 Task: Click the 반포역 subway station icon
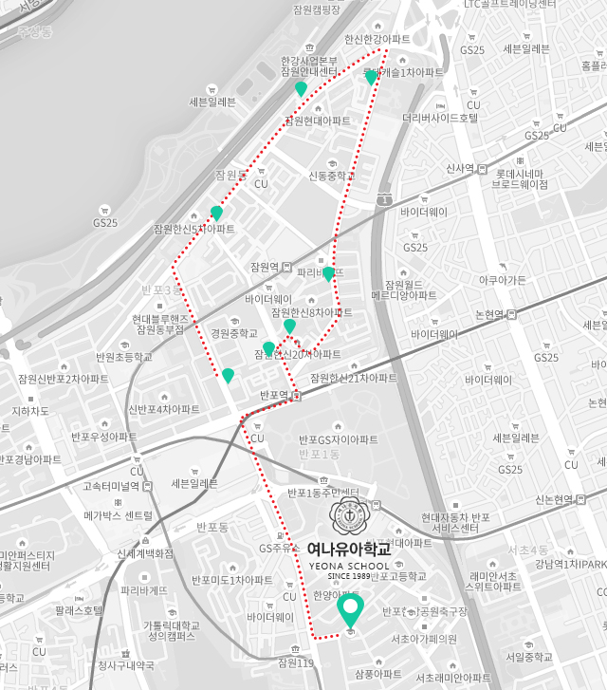297,394
